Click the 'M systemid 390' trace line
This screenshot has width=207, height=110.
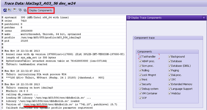coord(35,18)
